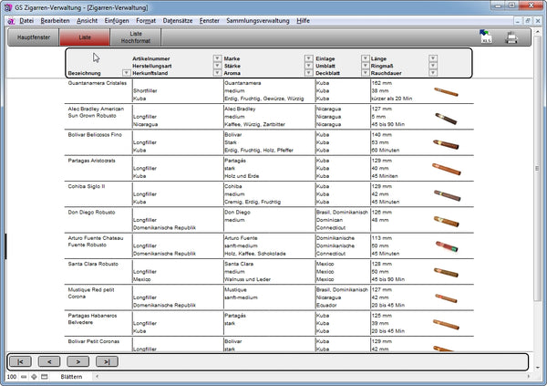Click the Mustique Red petit Corona cigar image
Viewport: 547px width, 386px height.
tap(446, 298)
